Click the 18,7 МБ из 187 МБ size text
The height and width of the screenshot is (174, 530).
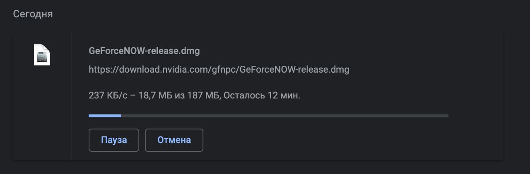click(x=180, y=95)
